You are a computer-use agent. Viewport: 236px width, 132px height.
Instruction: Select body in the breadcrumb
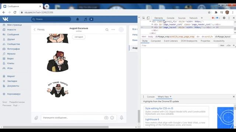150,37
